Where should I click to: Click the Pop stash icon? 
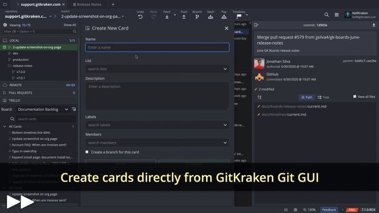click(224, 17)
